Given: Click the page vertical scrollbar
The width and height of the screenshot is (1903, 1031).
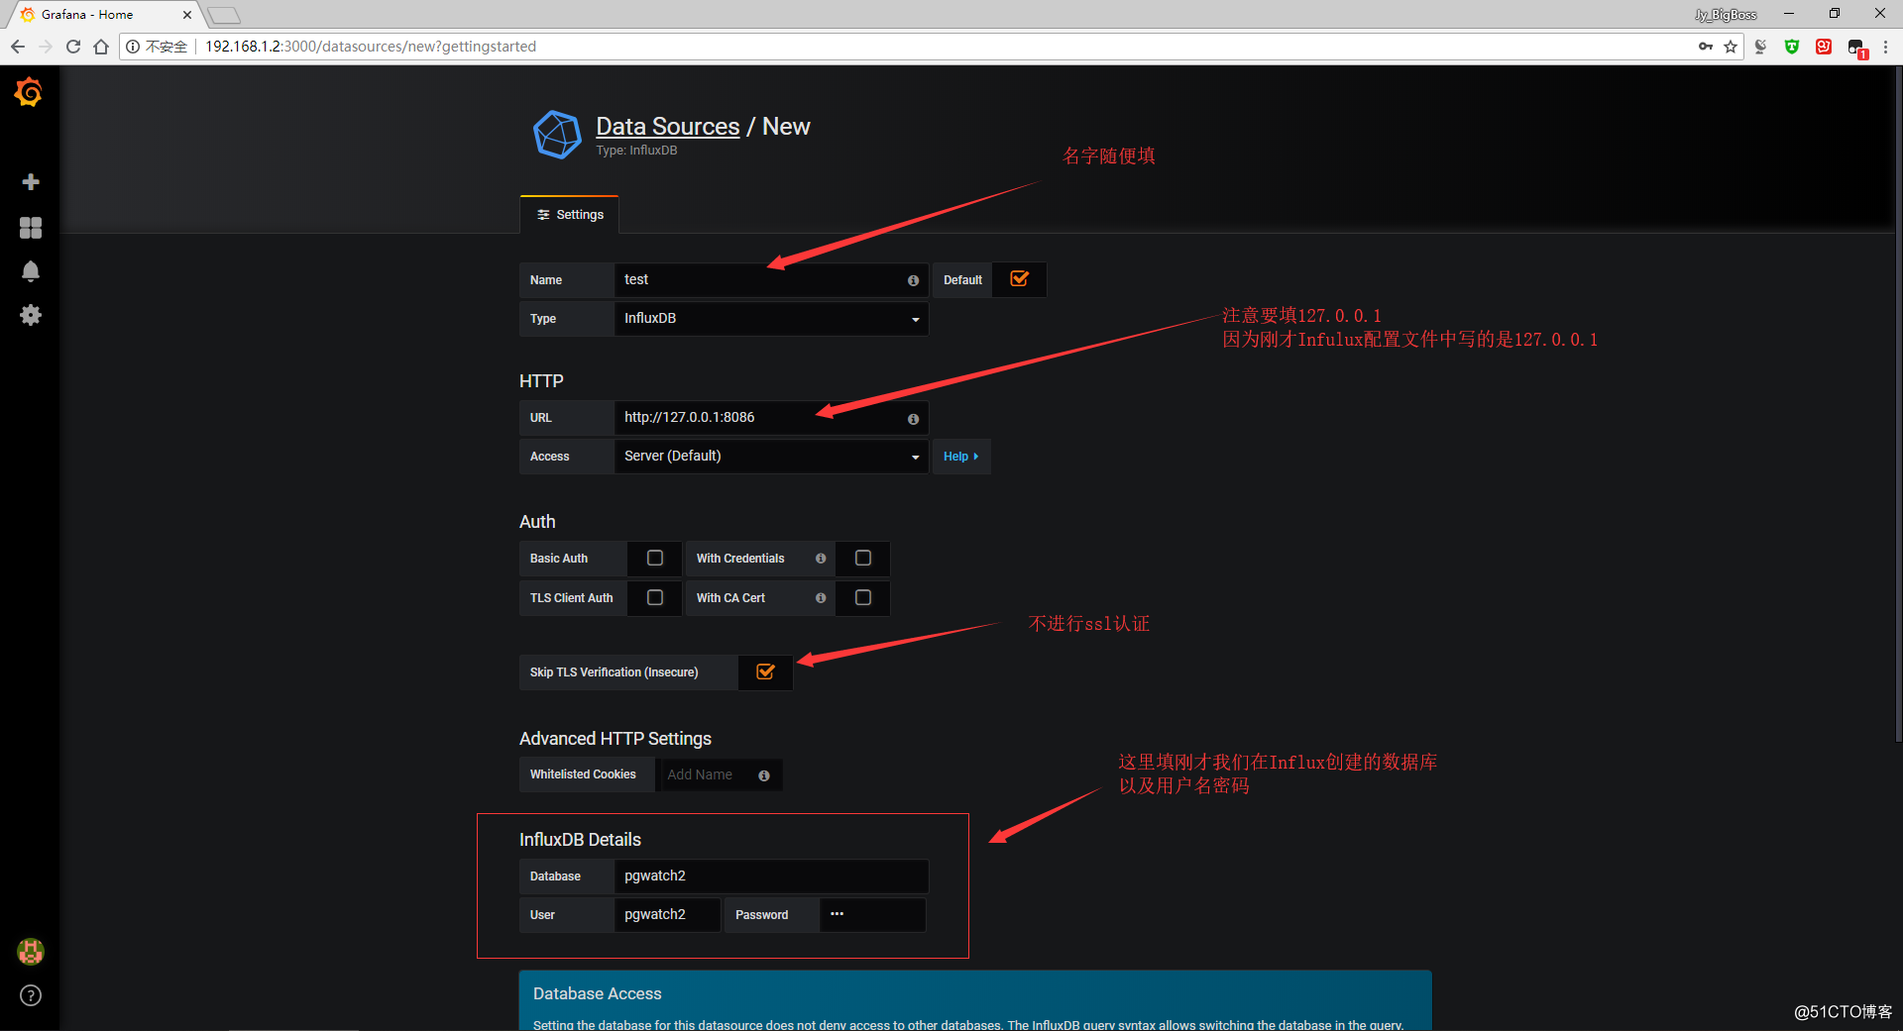Looking at the screenshot, I should 1897,404.
